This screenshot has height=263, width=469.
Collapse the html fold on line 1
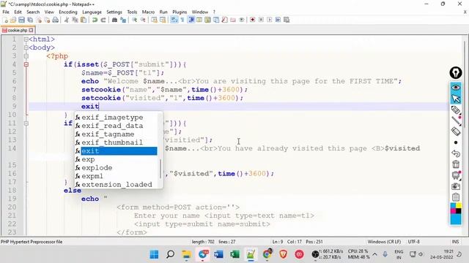26,39
